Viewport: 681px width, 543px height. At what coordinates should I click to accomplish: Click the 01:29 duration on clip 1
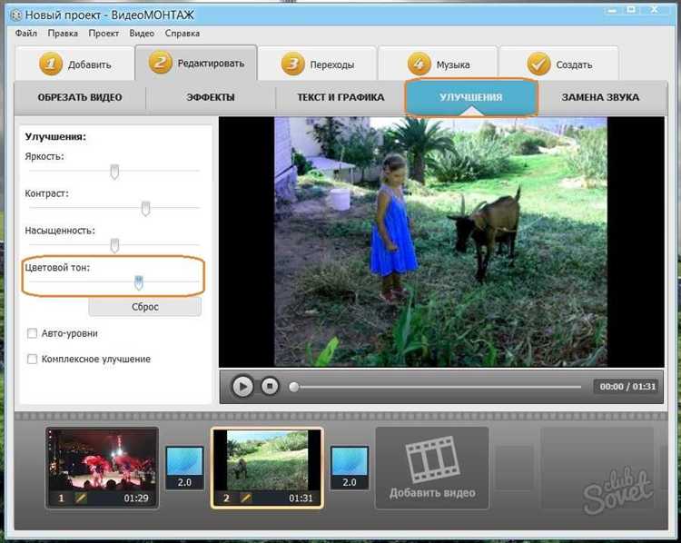point(136,499)
